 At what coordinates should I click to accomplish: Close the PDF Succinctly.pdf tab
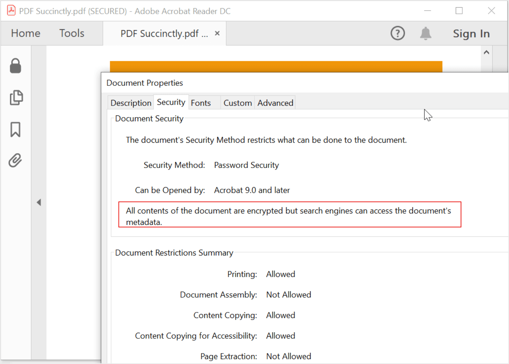(217, 33)
